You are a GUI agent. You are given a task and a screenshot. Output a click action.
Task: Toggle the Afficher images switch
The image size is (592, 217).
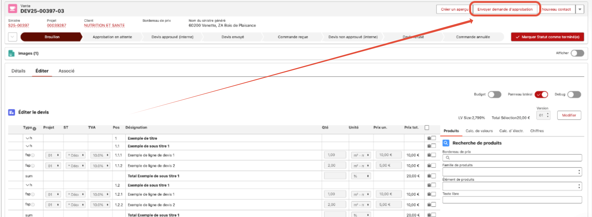(577, 53)
